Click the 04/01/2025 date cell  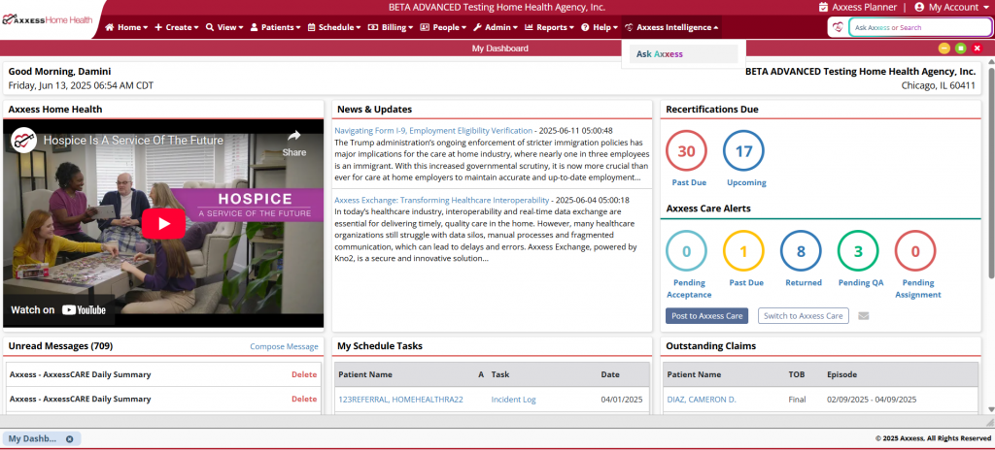point(622,400)
